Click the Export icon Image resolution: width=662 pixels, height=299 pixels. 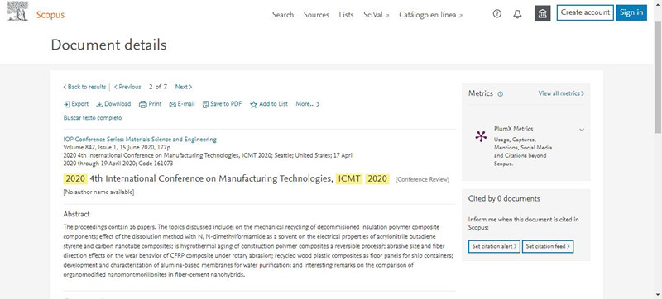pos(67,104)
